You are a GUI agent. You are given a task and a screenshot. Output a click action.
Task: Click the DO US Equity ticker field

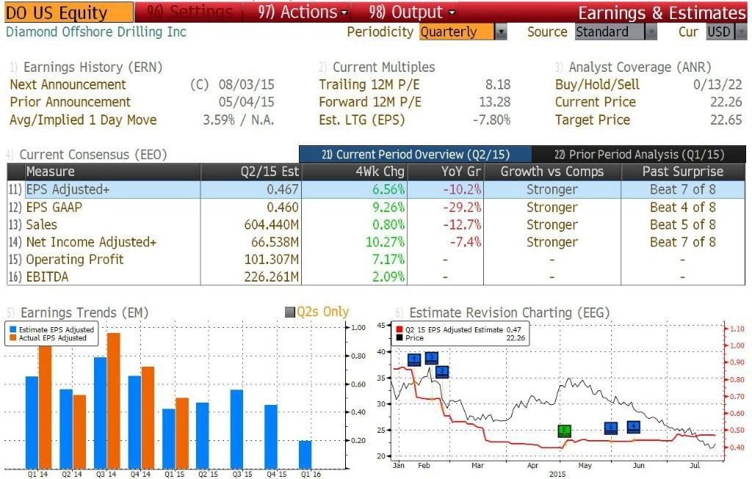(68, 12)
